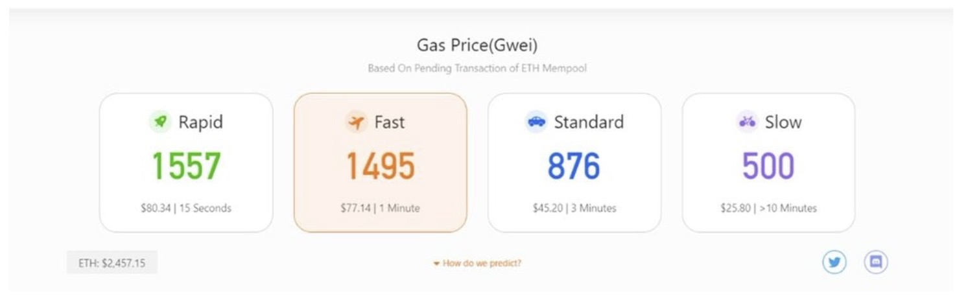
Task: Click the orange 1495 gwei value
Action: point(381,166)
